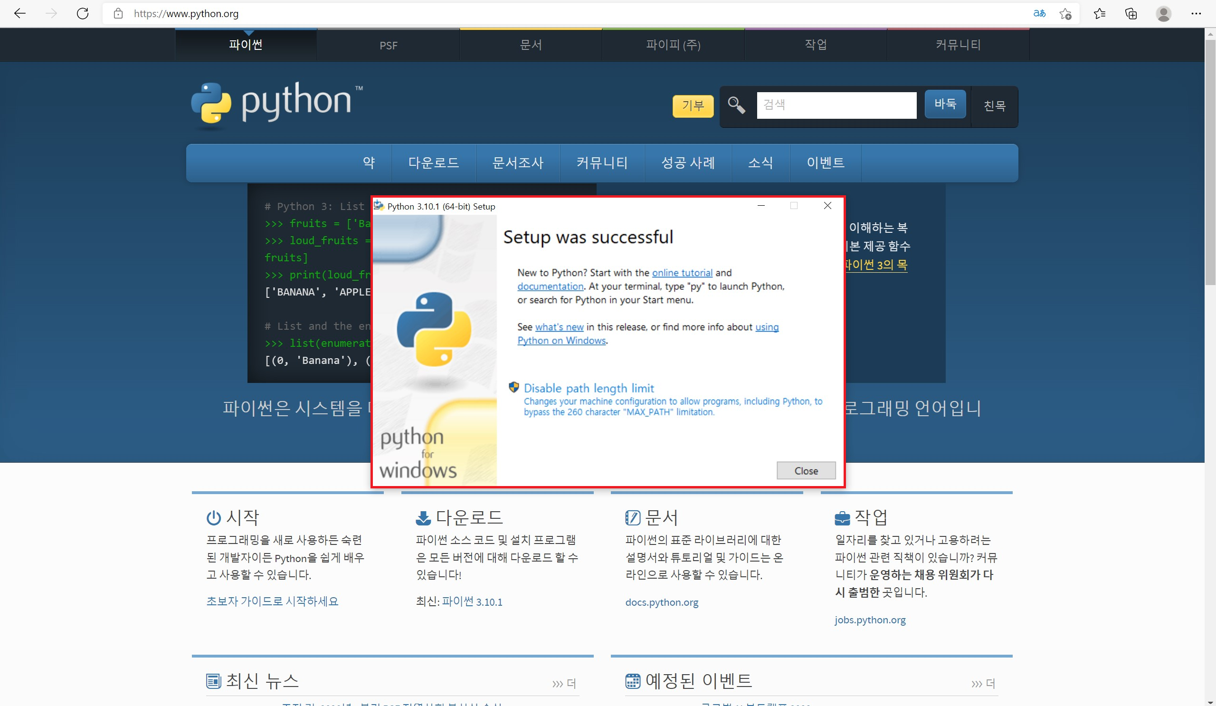Viewport: 1216px width, 706px height.
Task: Open the favorites list icon
Action: [1099, 13]
